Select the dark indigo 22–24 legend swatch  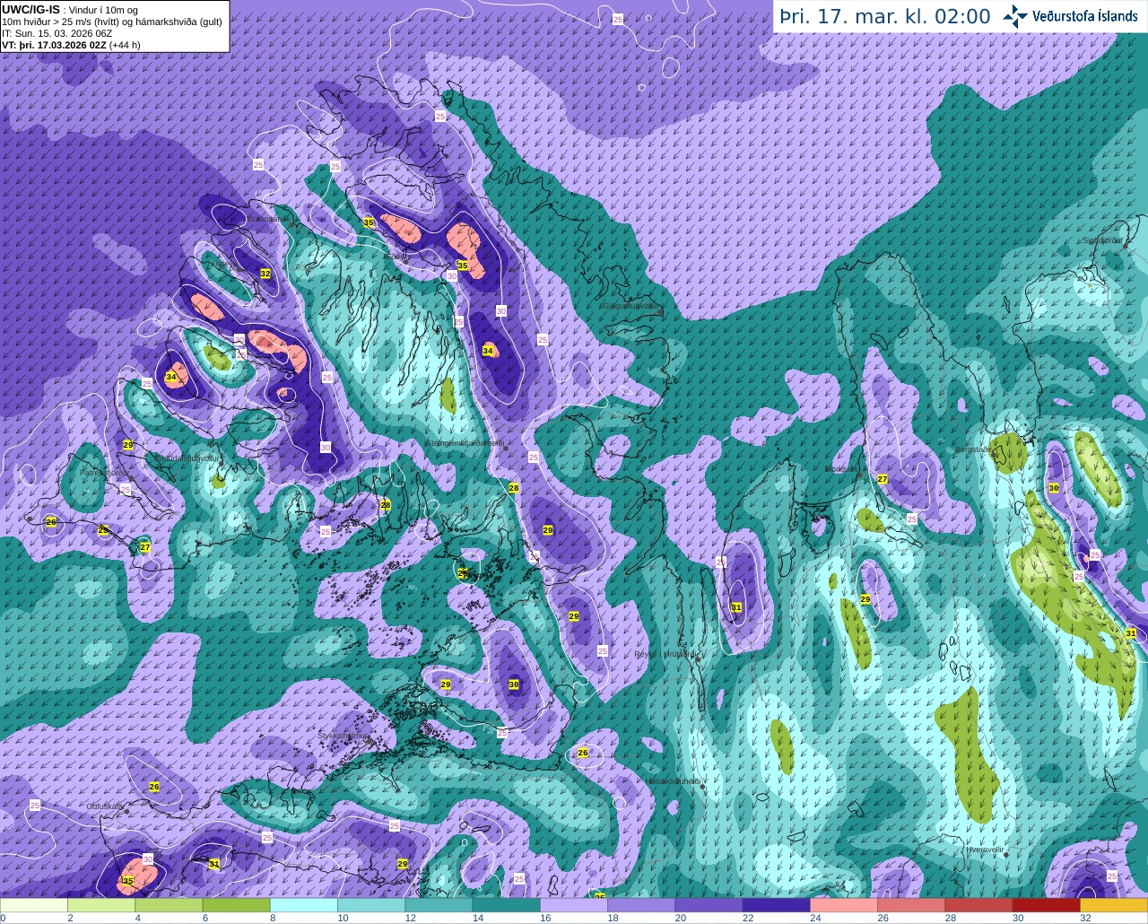(x=776, y=905)
